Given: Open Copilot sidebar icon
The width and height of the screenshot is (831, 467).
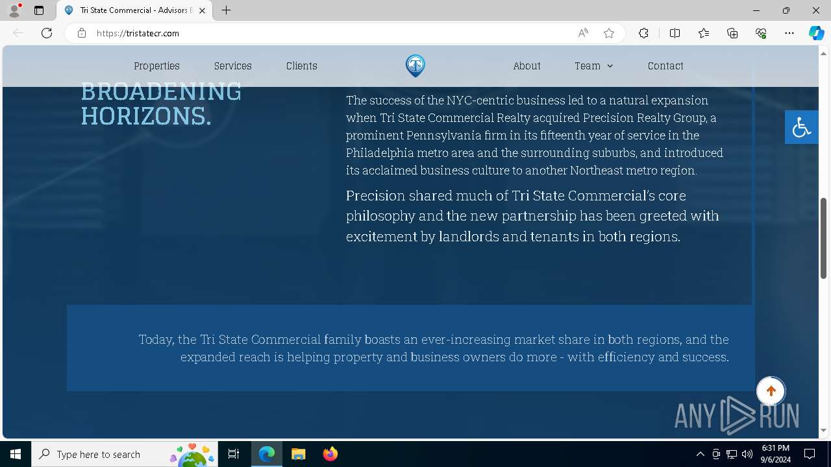Looking at the screenshot, I should tap(816, 33).
